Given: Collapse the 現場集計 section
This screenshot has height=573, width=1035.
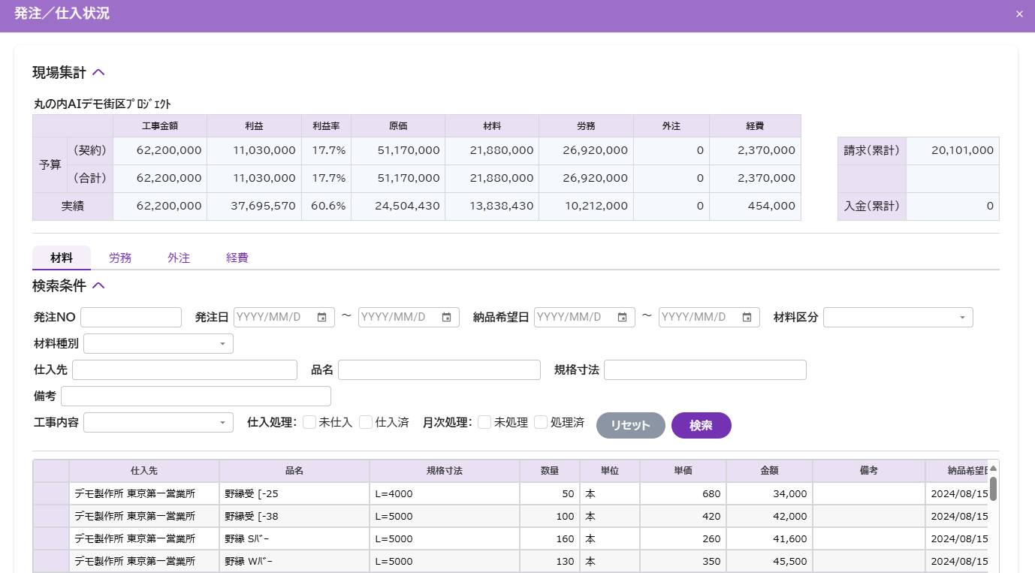Looking at the screenshot, I should tap(98, 73).
